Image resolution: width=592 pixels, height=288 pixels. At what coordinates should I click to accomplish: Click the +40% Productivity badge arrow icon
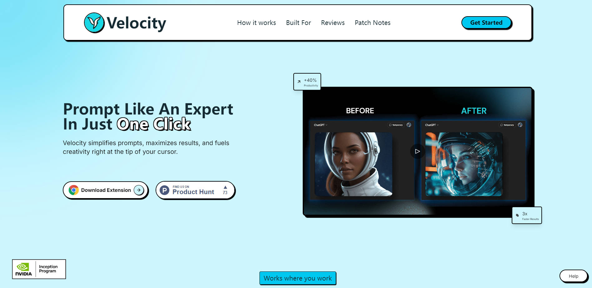pos(299,81)
